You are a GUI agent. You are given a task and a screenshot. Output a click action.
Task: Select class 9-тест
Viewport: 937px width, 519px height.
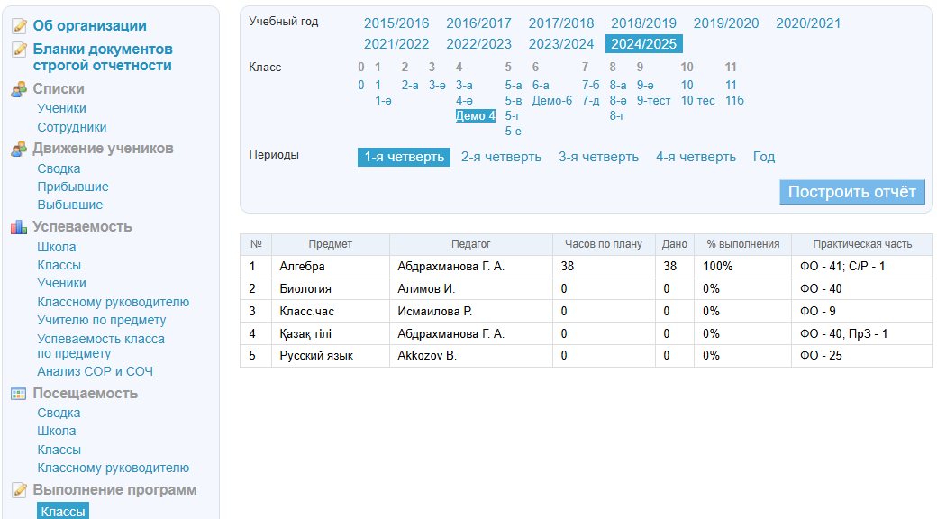pos(653,100)
